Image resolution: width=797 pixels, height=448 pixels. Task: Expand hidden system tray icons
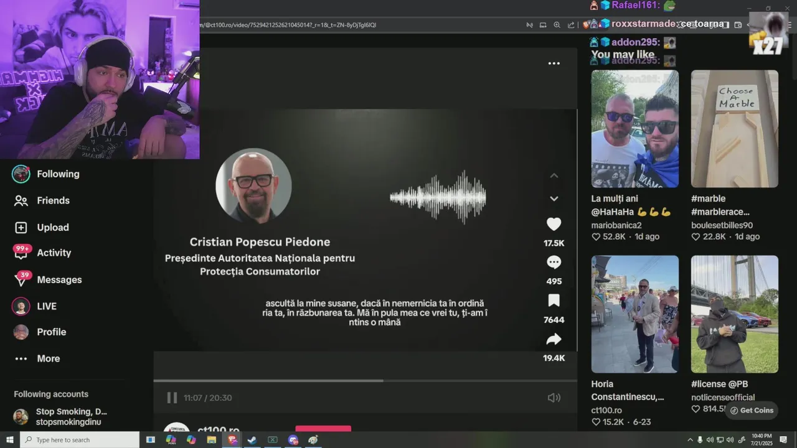click(x=690, y=440)
